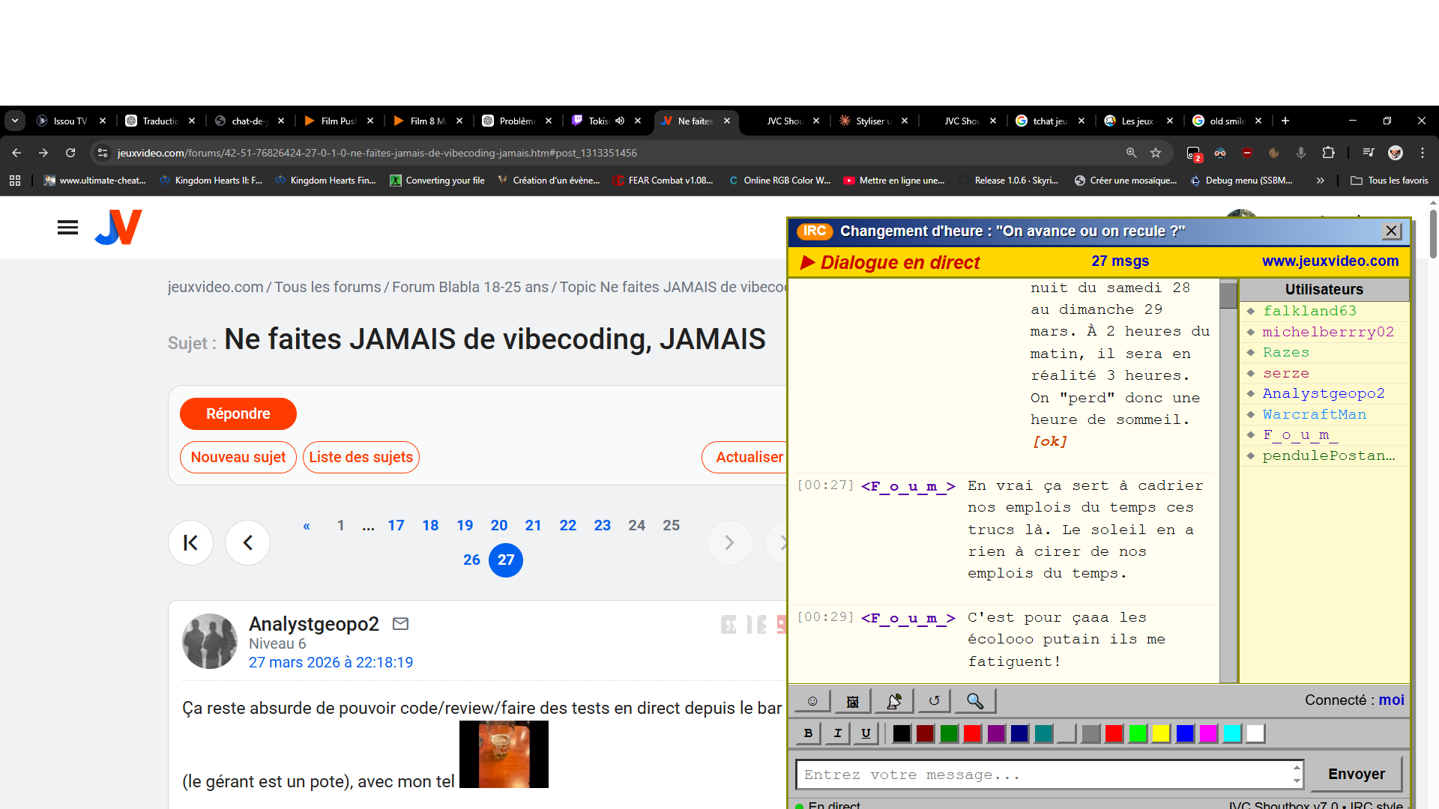
Task: Toggle italic formatting in chat toolbar
Action: (x=837, y=733)
